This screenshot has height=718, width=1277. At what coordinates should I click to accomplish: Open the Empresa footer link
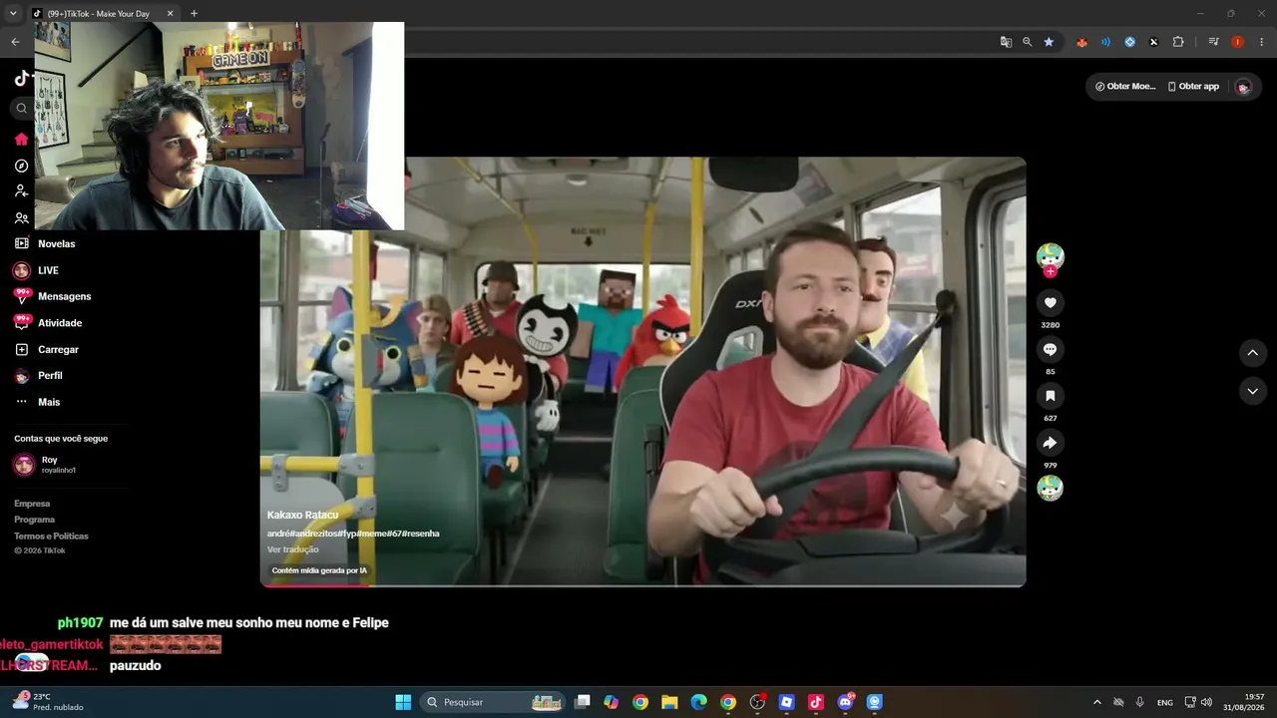pyautogui.click(x=32, y=504)
